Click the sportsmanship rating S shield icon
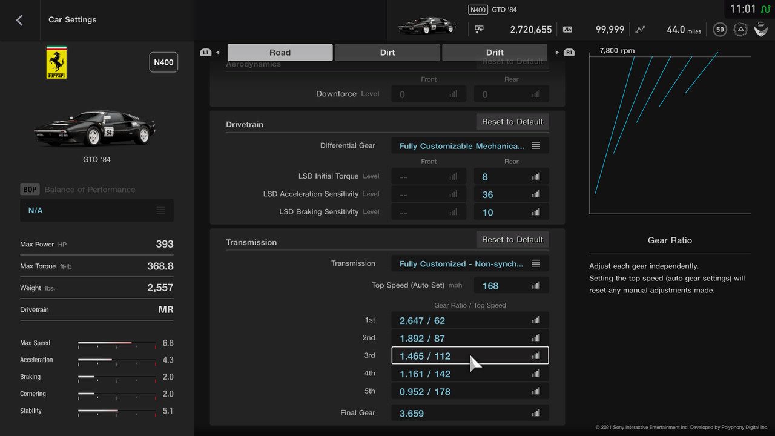Image resolution: width=775 pixels, height=436 pixels. pos(761,29)
